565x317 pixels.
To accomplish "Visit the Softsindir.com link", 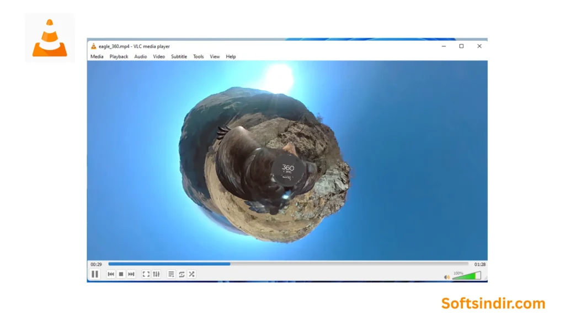I will coord(492,303).
